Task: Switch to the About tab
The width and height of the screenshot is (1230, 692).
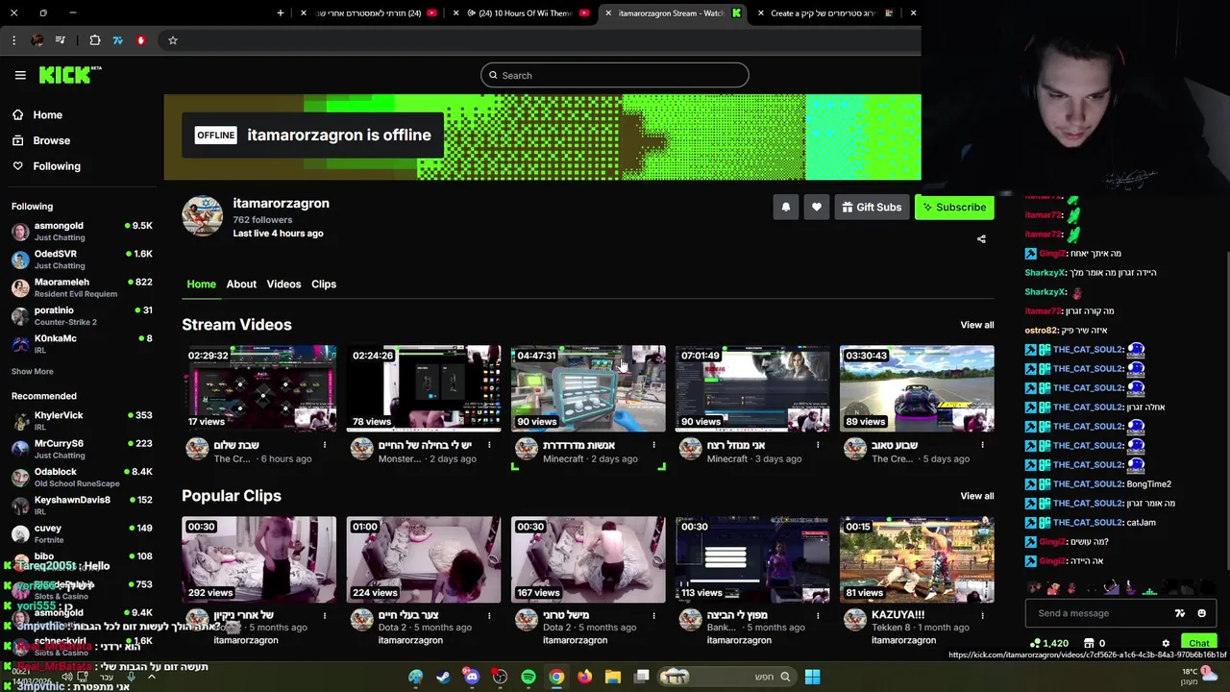Action: 241,284
